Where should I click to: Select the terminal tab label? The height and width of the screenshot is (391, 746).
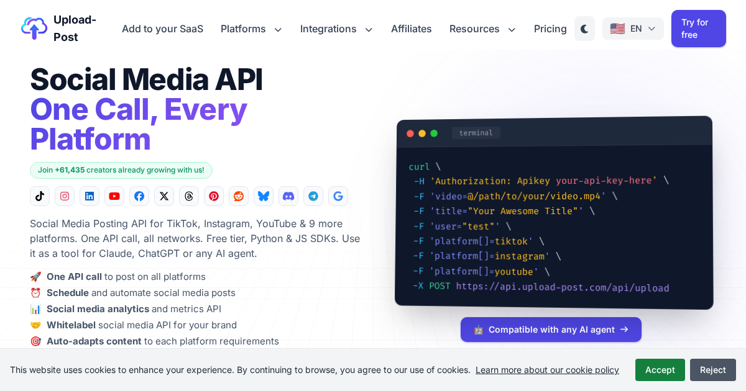click(476, 133)
